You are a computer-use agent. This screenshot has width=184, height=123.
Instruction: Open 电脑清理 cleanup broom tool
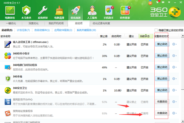(x=59, y=12)
